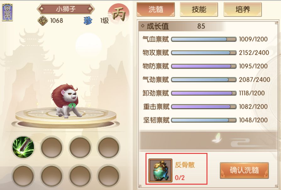Tap the 小狮子 name plate
This screenshot has width=281, height=190.
tap(66, 9)
